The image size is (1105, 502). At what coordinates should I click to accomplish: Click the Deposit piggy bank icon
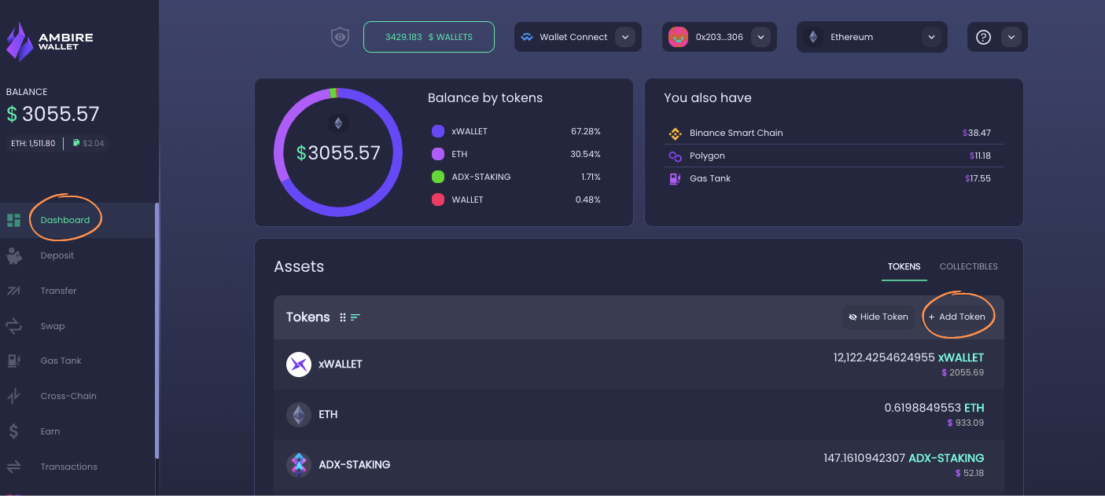13,255
